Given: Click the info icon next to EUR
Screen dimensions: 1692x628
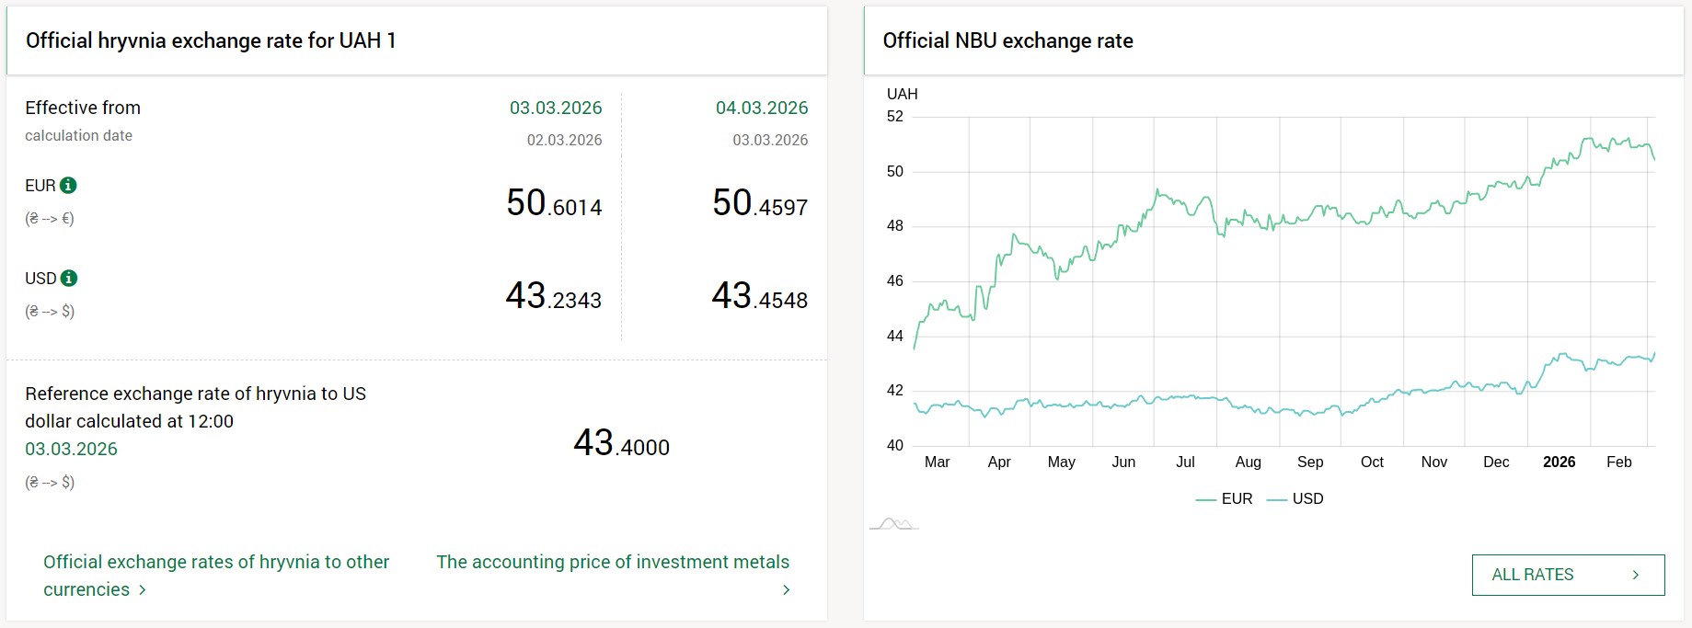Looking at the screenshot, I should (x=68, y=186).
